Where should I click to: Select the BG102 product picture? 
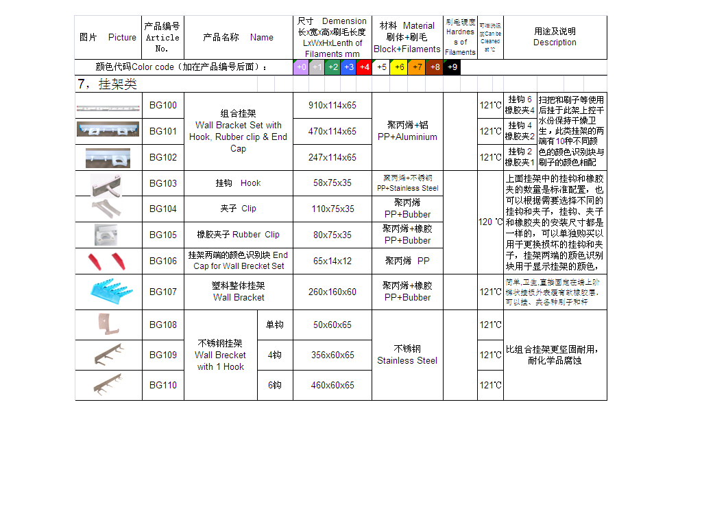click(x=108, y=158)
